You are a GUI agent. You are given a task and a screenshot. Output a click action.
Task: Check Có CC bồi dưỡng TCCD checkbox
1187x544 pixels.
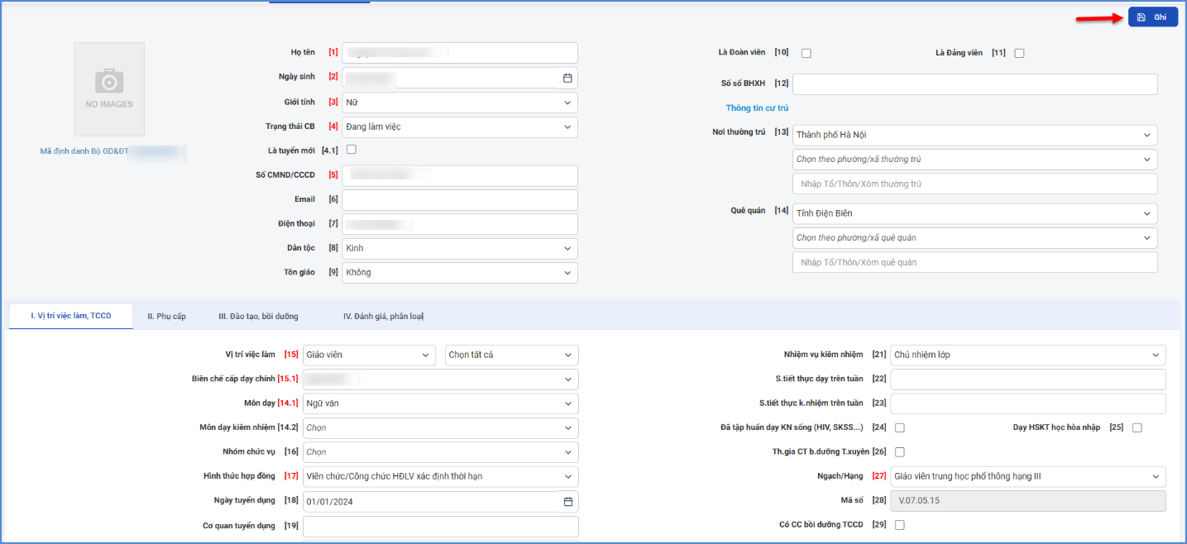click(900, 525)
